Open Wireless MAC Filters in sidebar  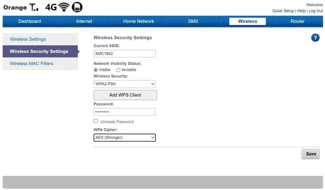32,64
